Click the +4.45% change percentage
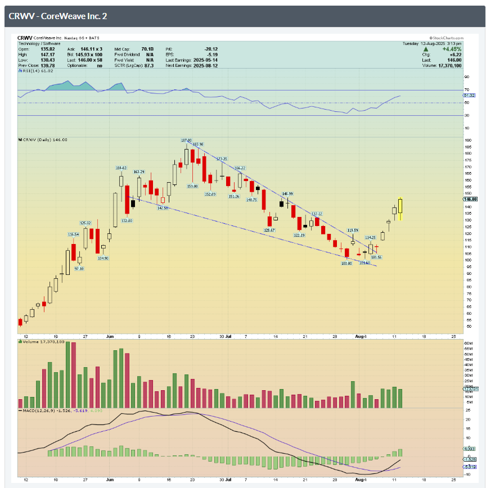The height and width of the screenshot is (488, 486). click(452, 49)
